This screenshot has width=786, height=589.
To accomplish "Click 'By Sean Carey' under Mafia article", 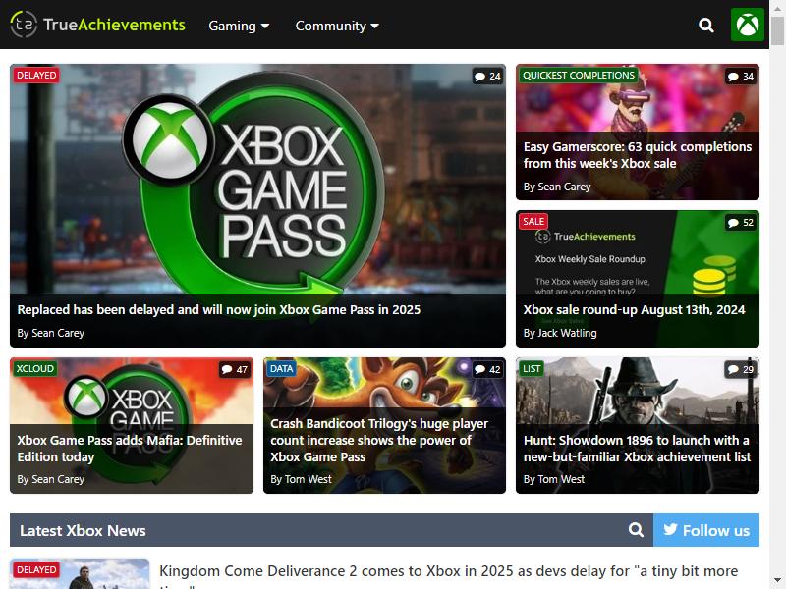I will point(51,479).
